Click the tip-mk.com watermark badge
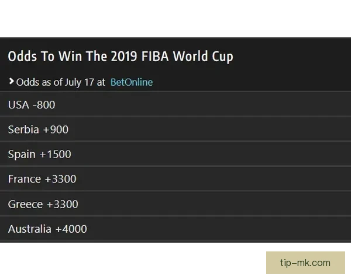The height and width of the screenshot is (280, 351). [x=305, y=262]
